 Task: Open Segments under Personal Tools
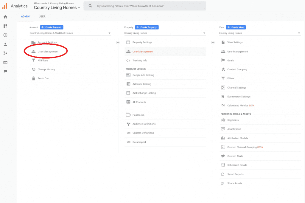(260, 120)
